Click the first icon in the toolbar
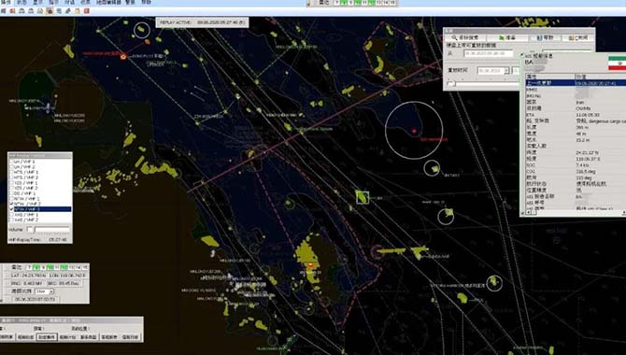This screenshot has width=626, height=355. tap(3, 11)
